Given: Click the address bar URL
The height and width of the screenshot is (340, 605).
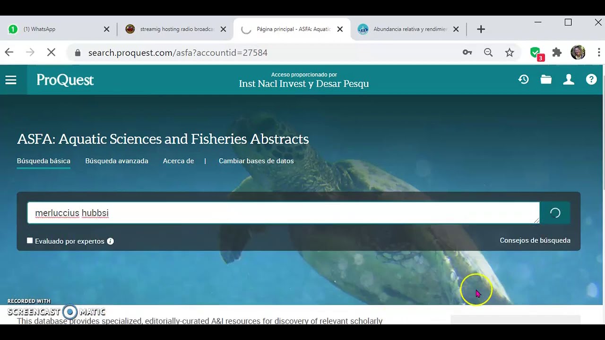Looking at the screenshot, I should click(x=178, y=52).
